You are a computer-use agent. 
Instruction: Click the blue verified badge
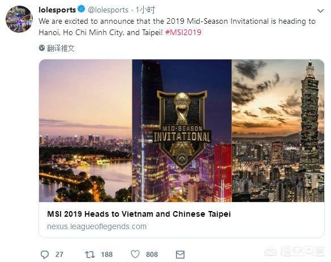[x=81, y=9]
